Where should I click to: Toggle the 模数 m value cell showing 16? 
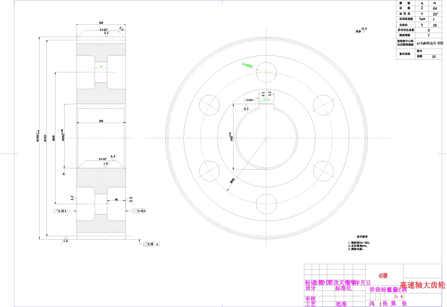tap(434, 3)
